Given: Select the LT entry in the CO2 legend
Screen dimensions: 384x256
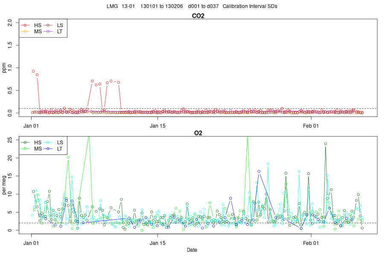Looking at the screenshot, I should [53, 32].
